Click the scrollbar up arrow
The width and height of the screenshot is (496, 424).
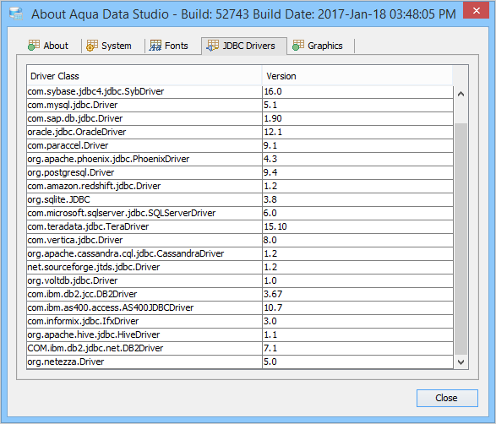[x=461, y=94]
